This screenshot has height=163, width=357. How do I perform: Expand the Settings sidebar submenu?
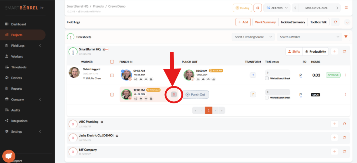click(x=40, y=131)
